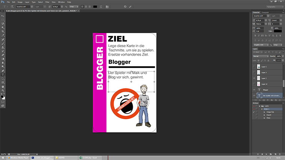The height and width of the screenshot is (160, 285).
Task: Select the Move tool in toolbar
Action: pyautogui.click(x=3, y=15)
